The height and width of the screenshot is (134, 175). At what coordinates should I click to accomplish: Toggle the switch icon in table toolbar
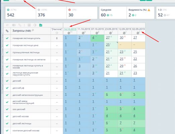(14, 25)
